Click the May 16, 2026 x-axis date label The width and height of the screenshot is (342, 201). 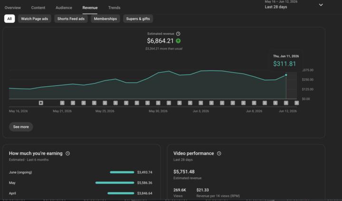(x=19, y=111)
